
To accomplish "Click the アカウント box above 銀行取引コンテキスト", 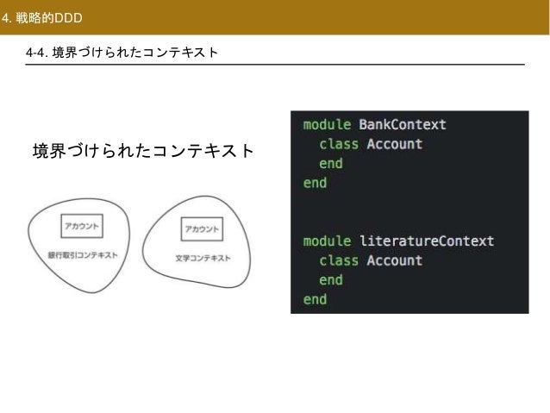I will pyautogui.click(x=82, y=226).
